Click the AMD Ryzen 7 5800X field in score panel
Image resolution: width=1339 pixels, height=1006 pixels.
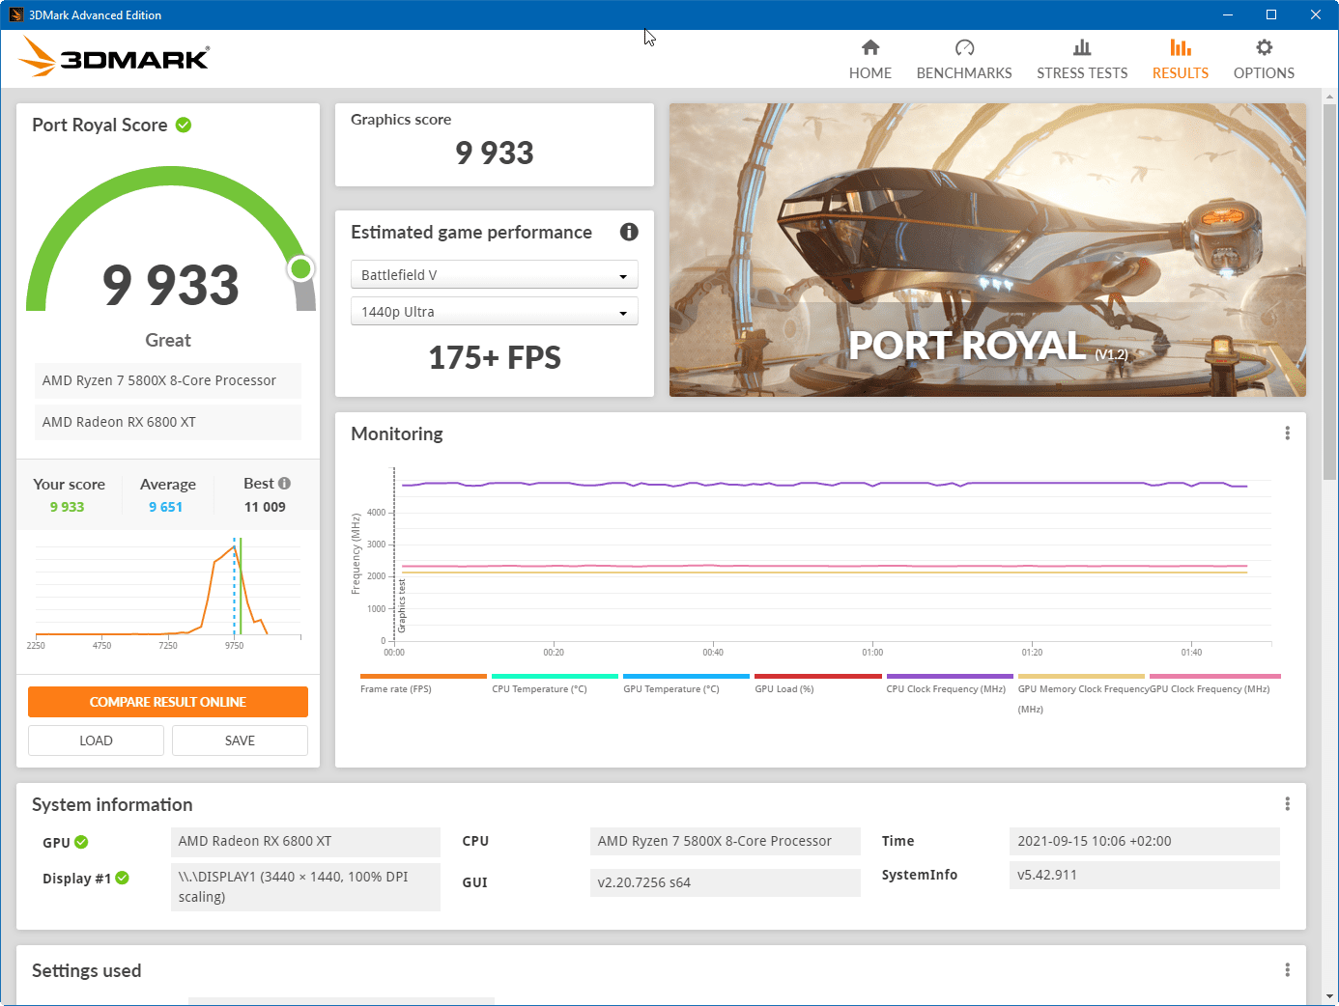(168, 380)
